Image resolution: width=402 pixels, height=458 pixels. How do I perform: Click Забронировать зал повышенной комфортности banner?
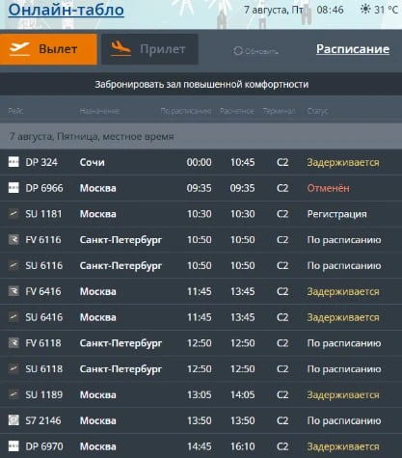[x=201, y=84]
